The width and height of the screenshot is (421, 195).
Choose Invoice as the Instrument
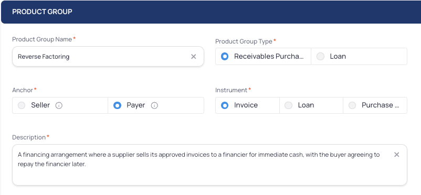247,105
